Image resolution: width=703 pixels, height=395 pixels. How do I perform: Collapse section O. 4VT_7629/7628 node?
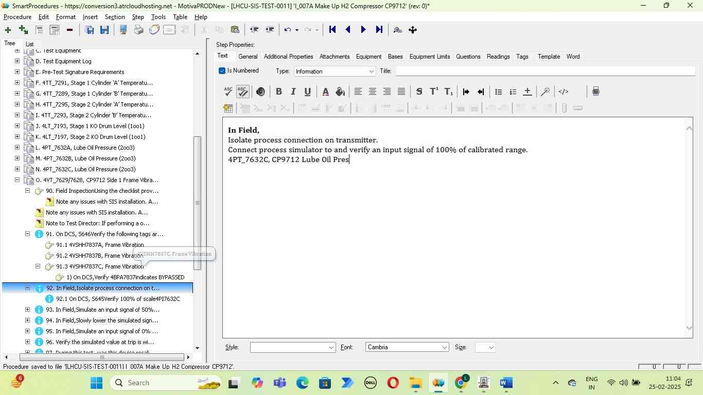(17, 180)
